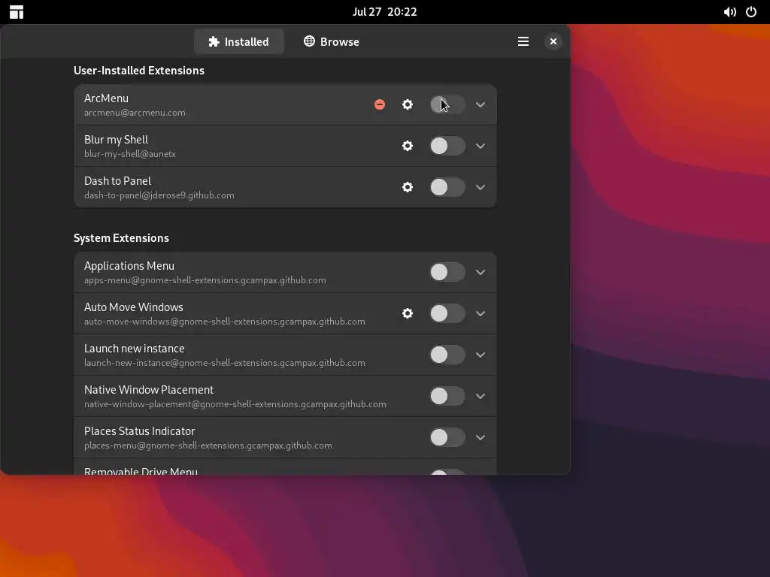Viewport: 770px width, 577px height.
Task: Enable the Blur my Shell switch
Action: 447,146
